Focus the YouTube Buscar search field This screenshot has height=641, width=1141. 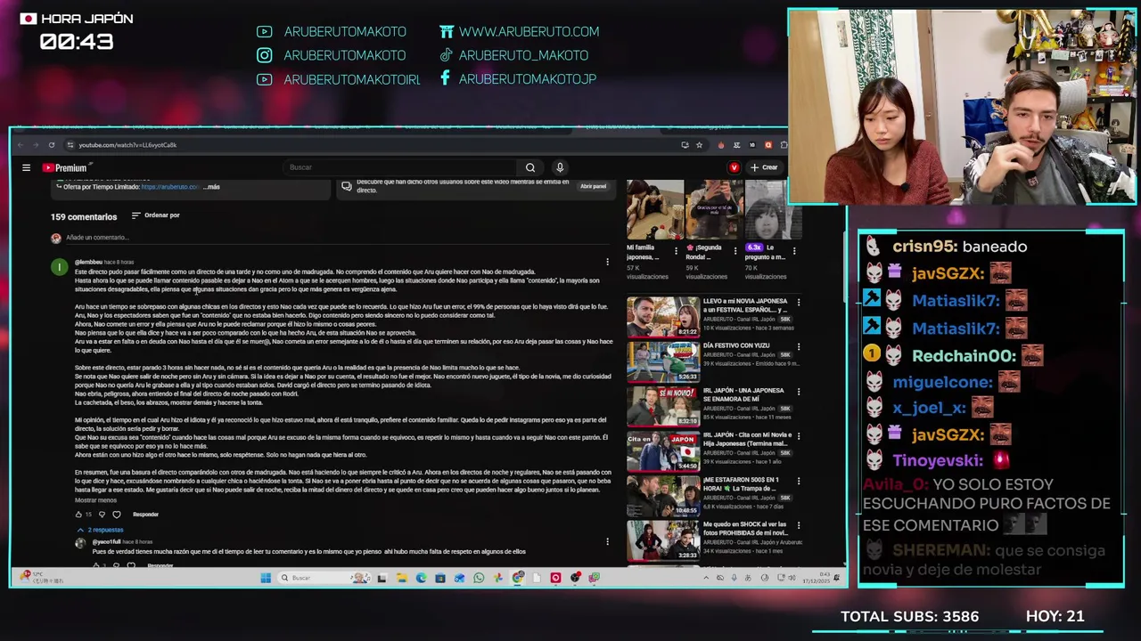click(401, 167)
